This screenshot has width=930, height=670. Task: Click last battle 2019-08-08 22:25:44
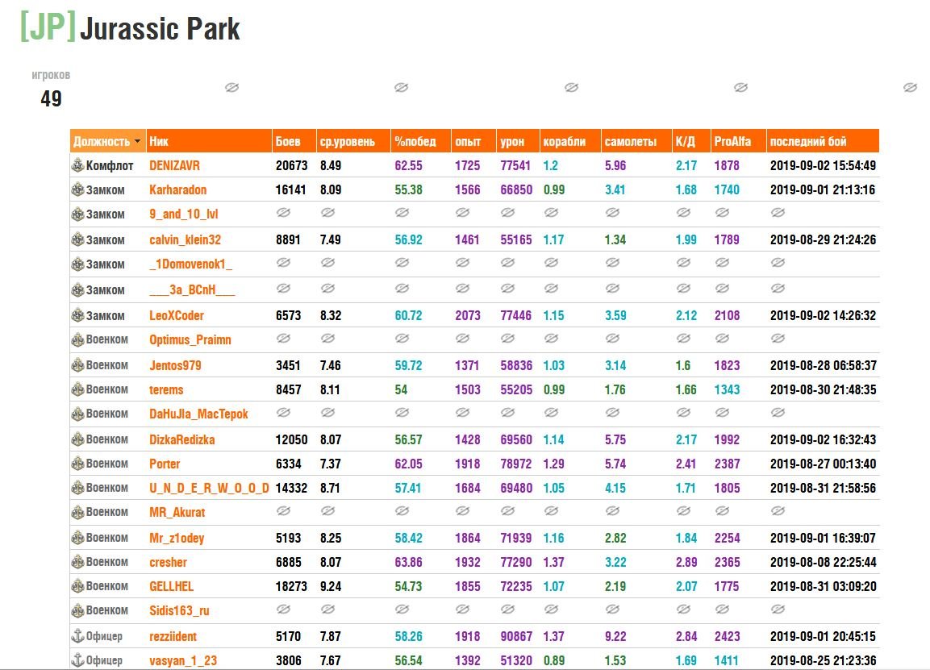coord(824,562)
